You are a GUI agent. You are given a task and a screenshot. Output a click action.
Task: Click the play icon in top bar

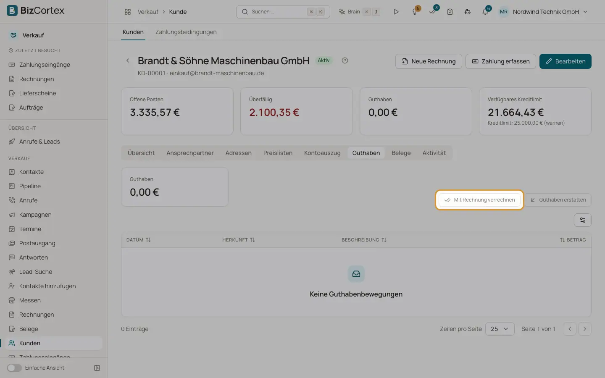tap(396, 12)
